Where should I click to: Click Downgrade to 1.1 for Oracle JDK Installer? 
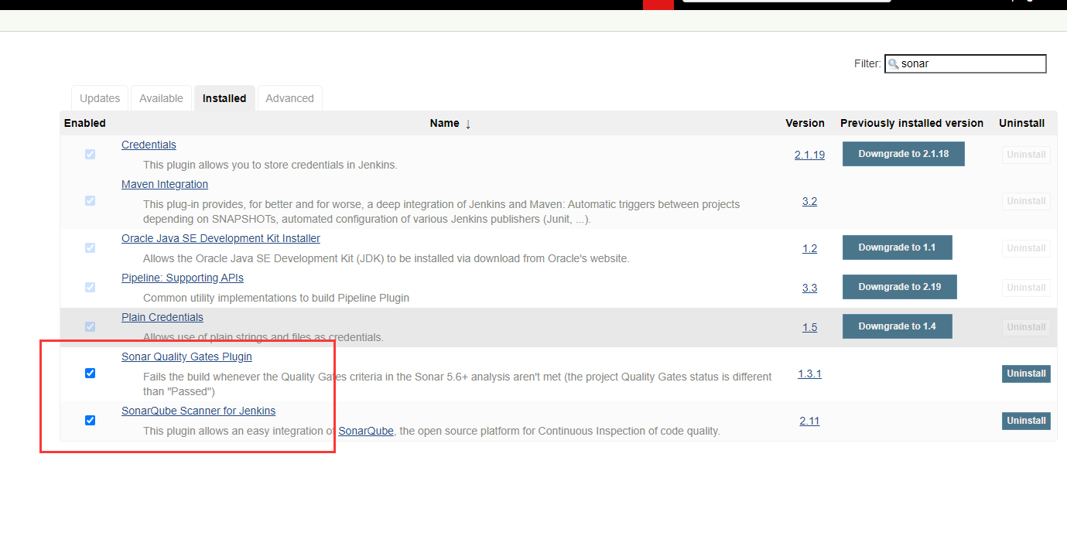point(897,247)
